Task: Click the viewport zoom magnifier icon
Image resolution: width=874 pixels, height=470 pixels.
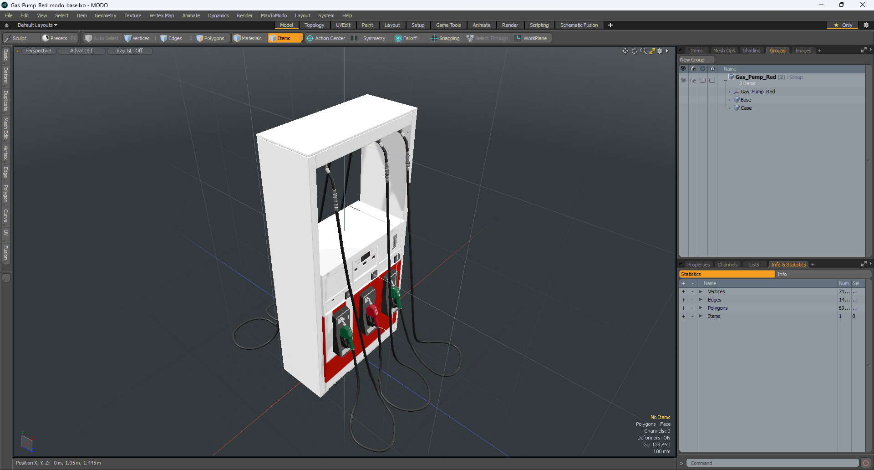Action: point(643,51)
